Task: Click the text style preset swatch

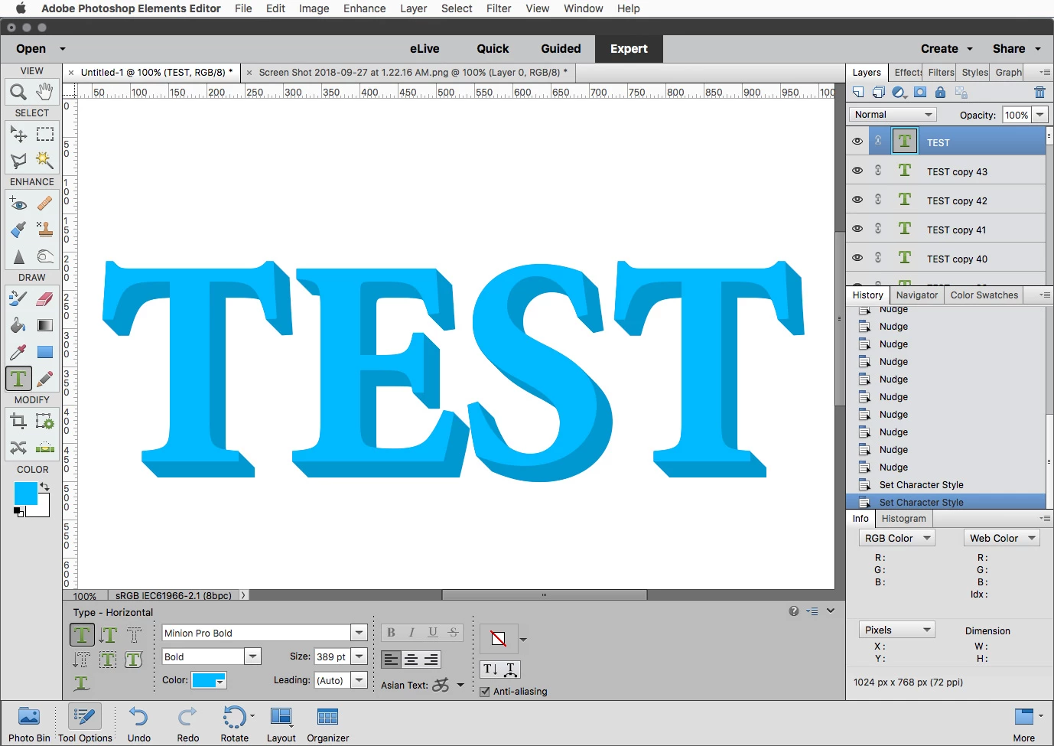Action: 498,638
